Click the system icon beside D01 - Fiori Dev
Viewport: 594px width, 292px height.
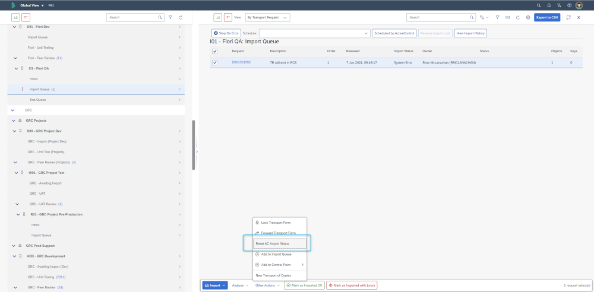(x=20, y=27)
